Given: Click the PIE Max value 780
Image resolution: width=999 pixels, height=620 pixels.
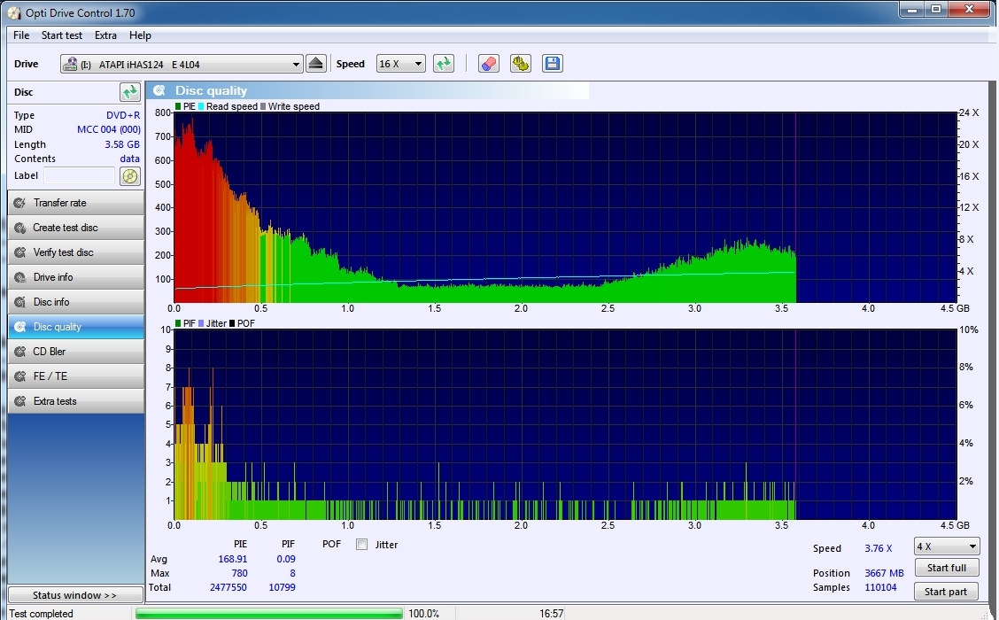Looking at the screenshot, I should click(239, 573).
